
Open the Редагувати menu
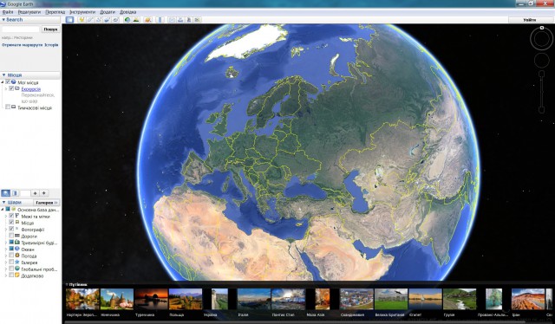(x=29, y=12)
